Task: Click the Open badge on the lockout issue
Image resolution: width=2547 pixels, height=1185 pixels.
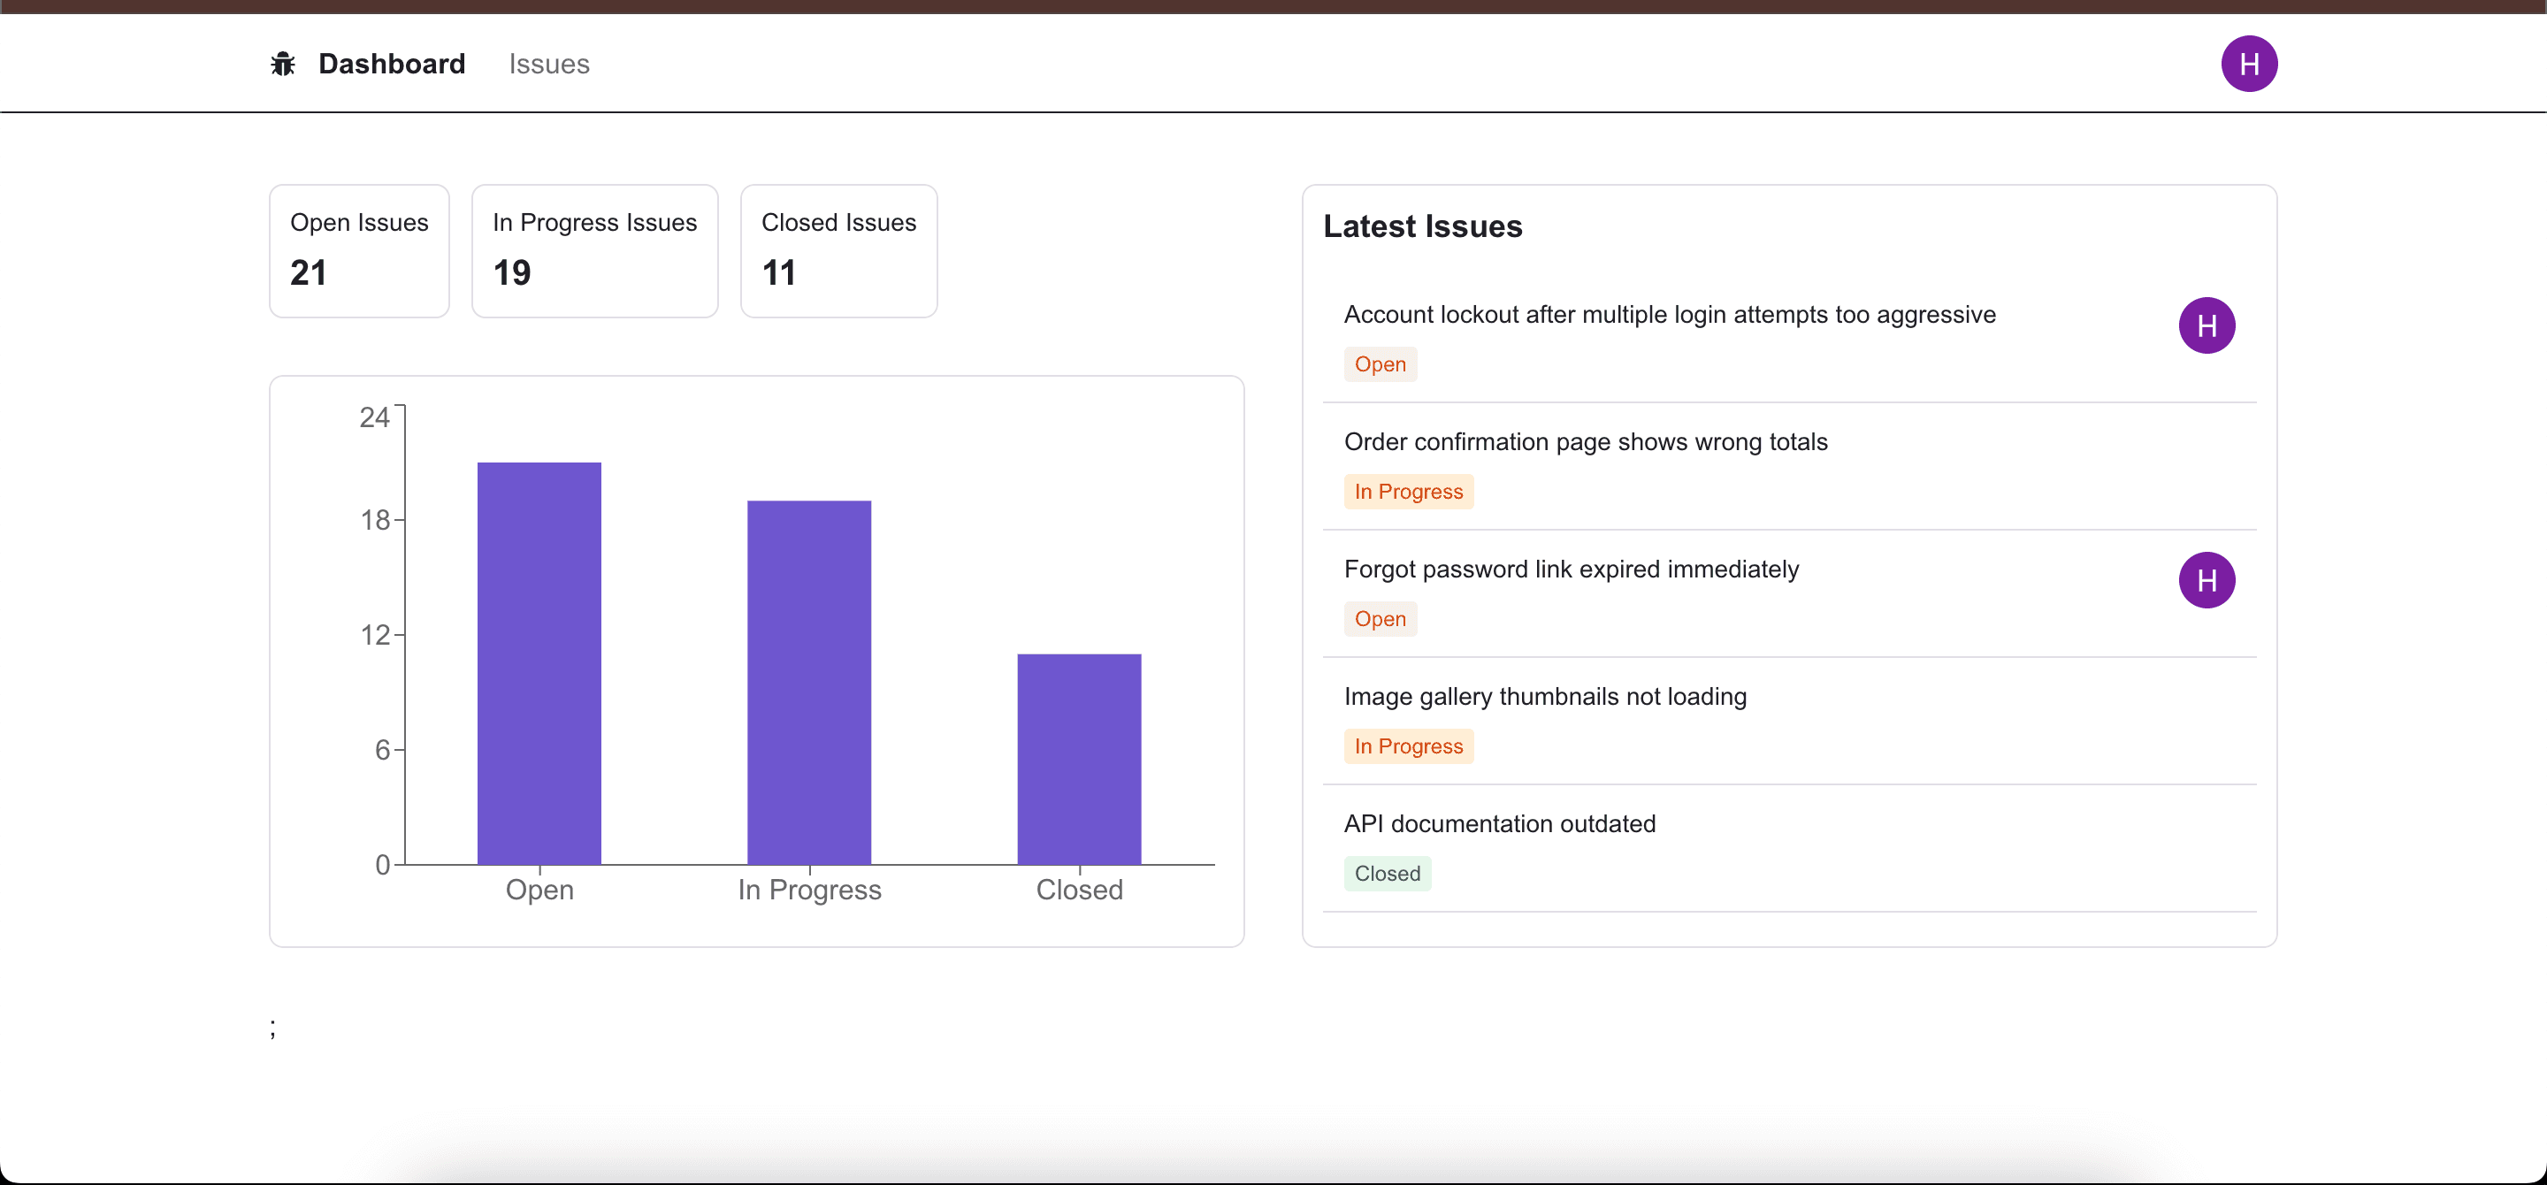Action: [1381, 363]
